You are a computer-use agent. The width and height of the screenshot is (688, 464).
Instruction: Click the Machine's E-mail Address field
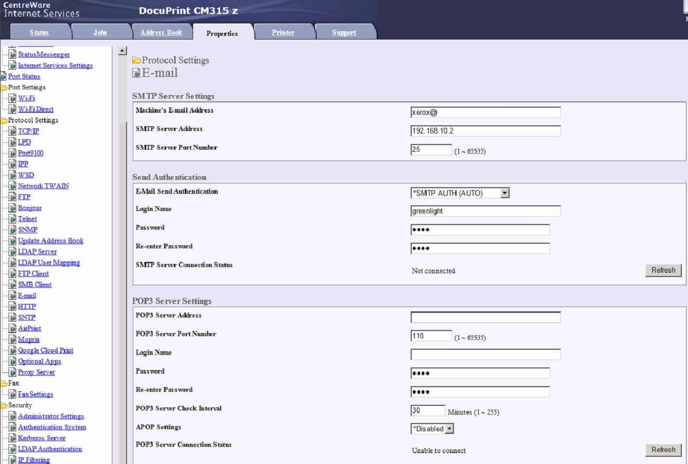(486, 112)
